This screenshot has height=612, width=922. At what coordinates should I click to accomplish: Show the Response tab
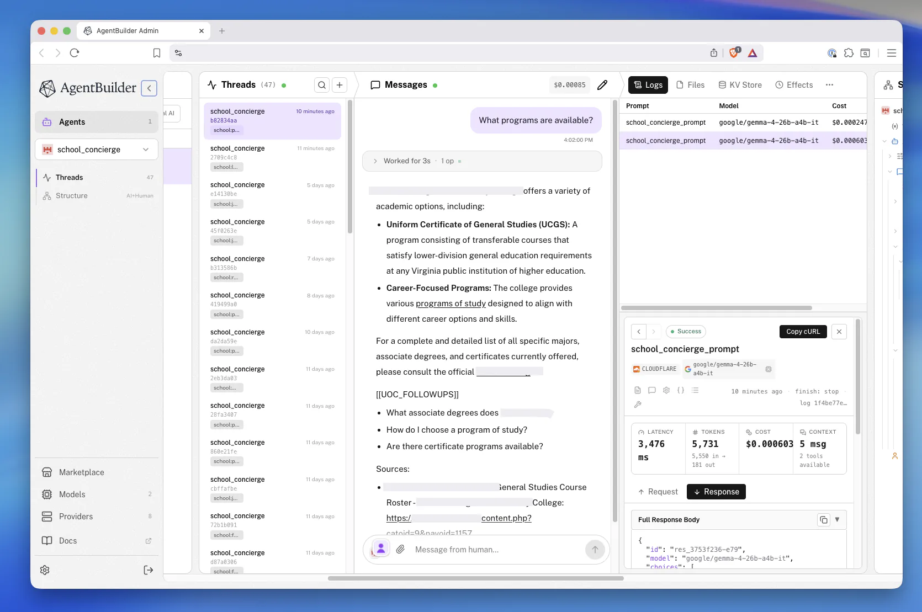pos(716,492)
